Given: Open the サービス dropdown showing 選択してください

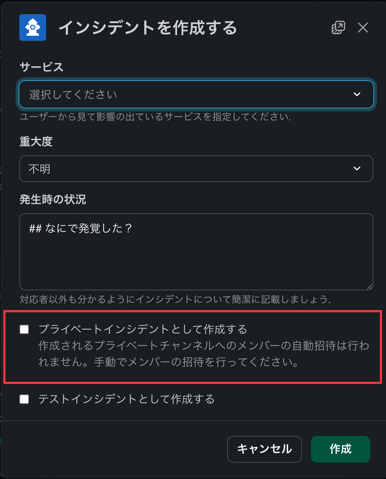Looking at the screenshot, I should (186, 94).
